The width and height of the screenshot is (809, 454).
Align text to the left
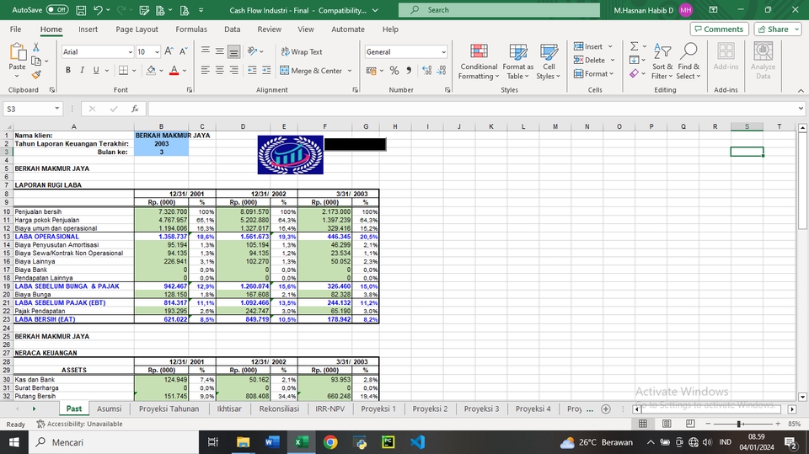(206, 70)
